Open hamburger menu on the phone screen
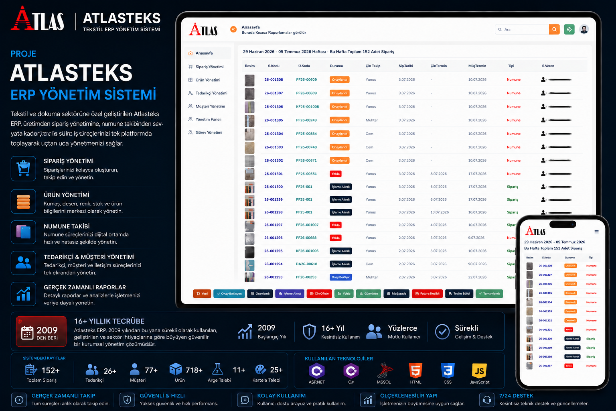The width and height of the screenshot is (616, 411). pos(596,232)
